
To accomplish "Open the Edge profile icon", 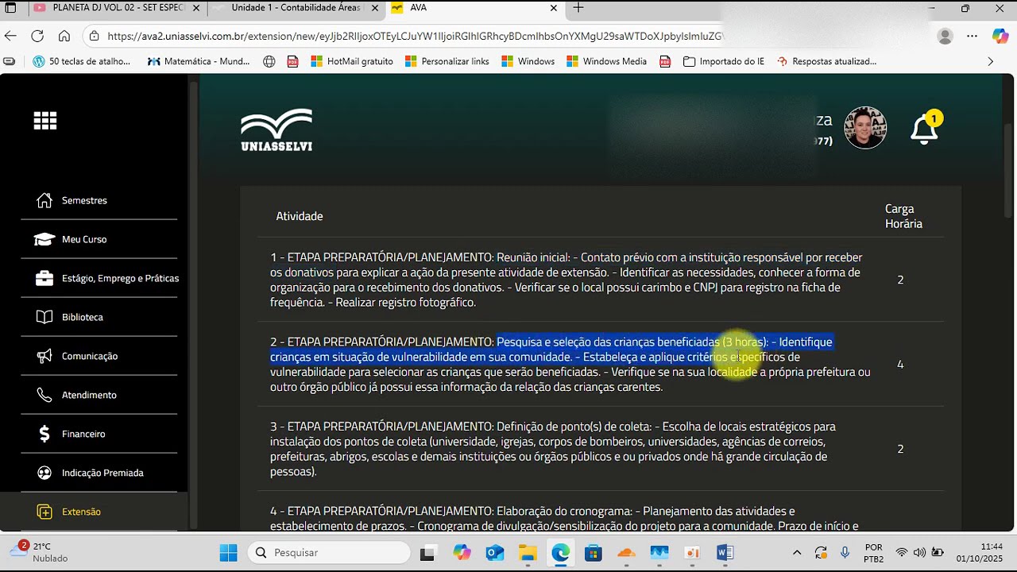I will pyautogui.click(x=945, y=36).
